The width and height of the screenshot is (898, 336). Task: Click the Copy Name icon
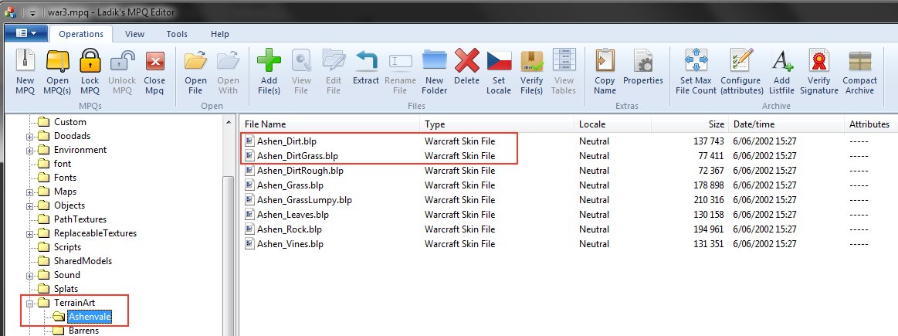[605, 61]
